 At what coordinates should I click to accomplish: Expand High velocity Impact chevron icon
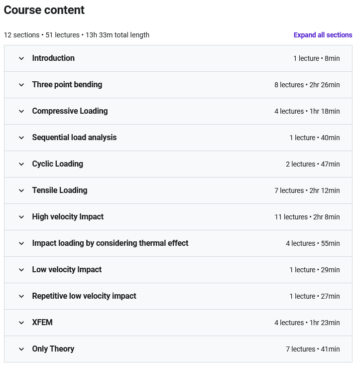pos(21,217)
